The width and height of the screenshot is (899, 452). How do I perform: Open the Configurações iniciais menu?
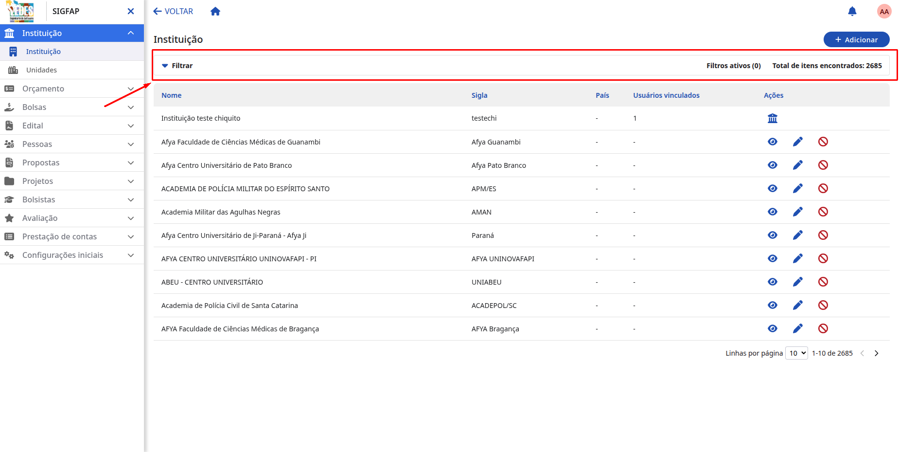(72, 255)
